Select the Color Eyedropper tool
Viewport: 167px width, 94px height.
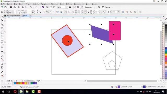pyautogui.click(x=2, y=72)
